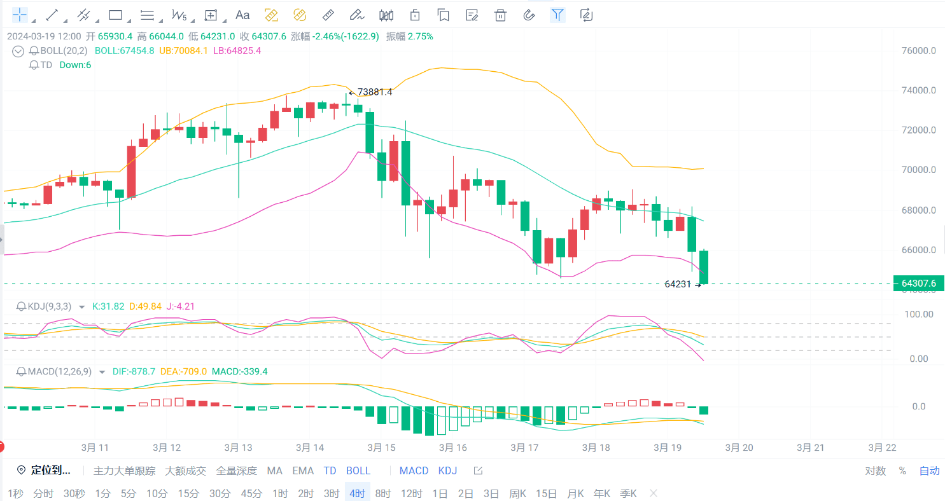Screen dimensions: 945x501
Task: Select the Aa text annotation tool
Action: [x=242, y=15]
